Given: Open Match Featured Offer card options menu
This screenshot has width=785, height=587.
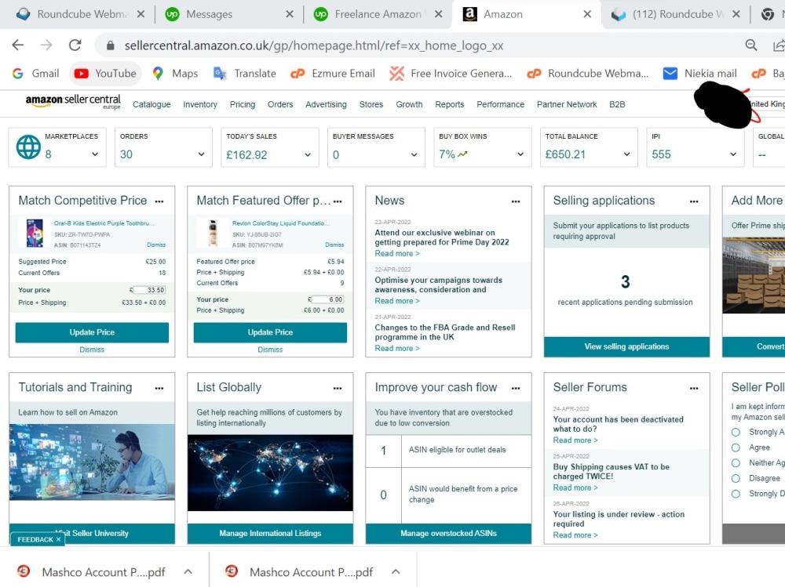Looking at the screenshot, I should click(338, 201).
